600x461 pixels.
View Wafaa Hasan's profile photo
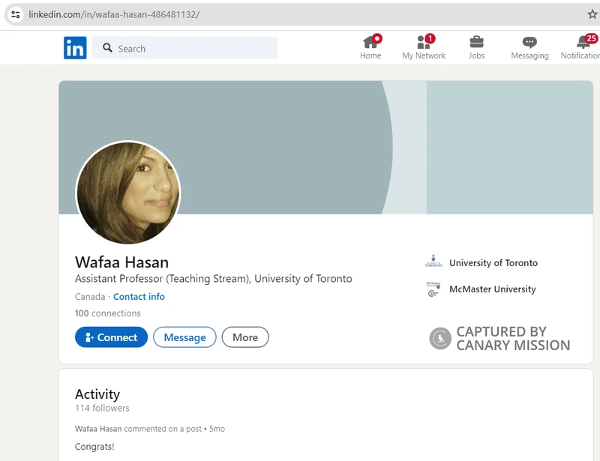(128, 193)
